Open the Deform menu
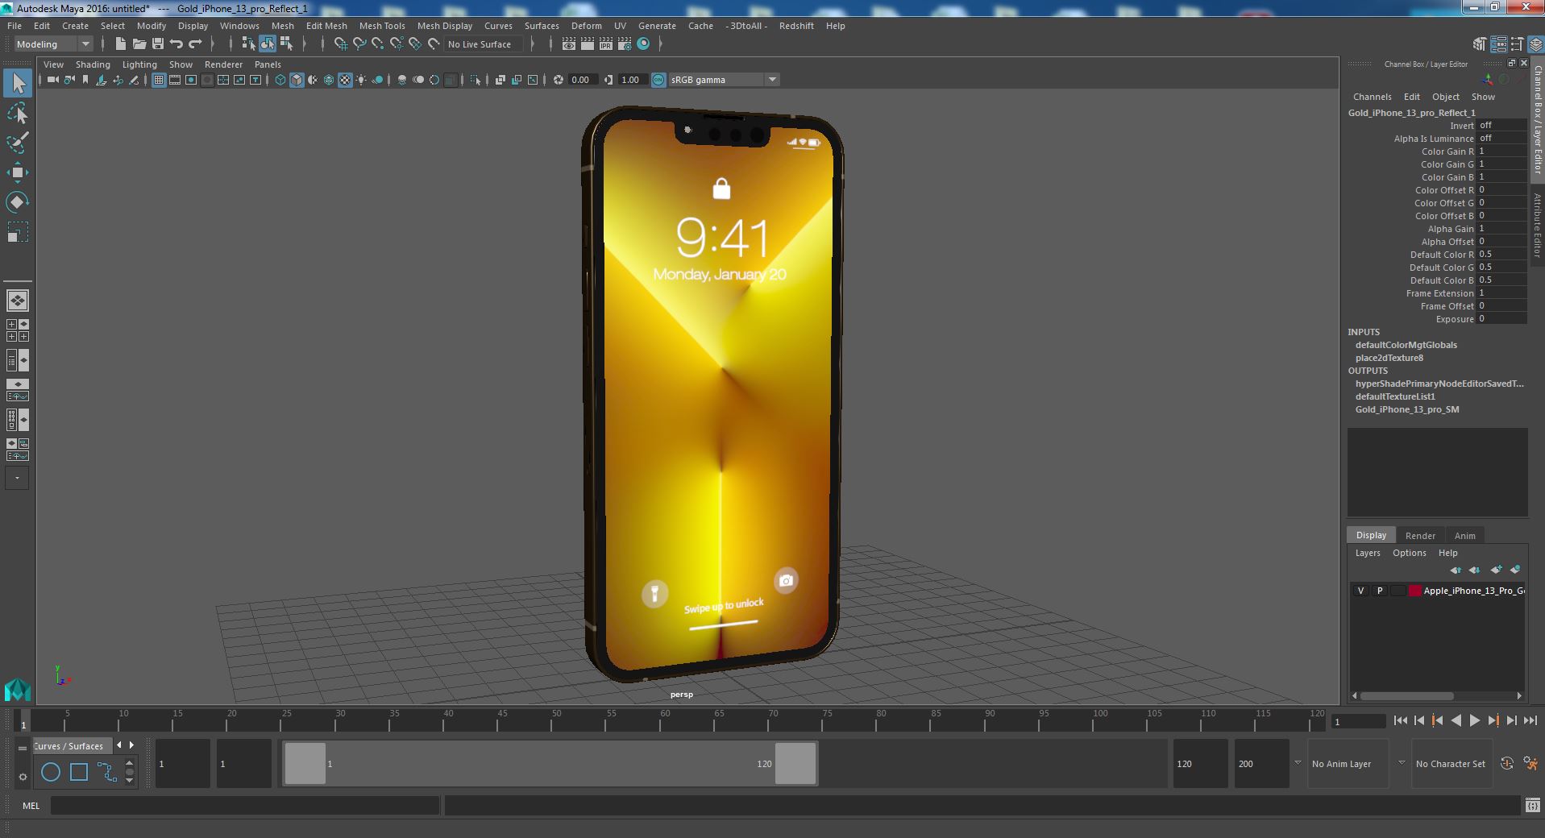 pos(586,26)
